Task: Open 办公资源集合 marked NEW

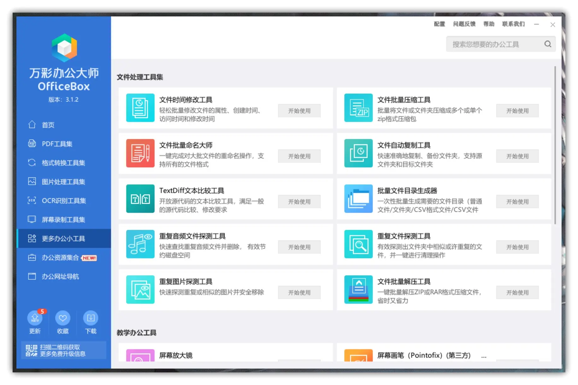Action: [60, 258]
